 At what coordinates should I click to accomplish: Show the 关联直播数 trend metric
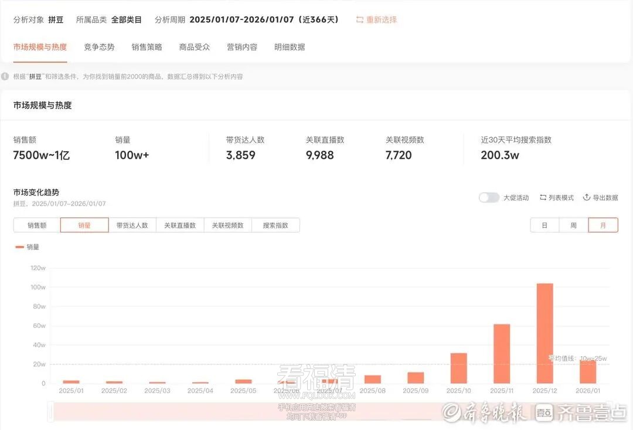coord(180,225)
